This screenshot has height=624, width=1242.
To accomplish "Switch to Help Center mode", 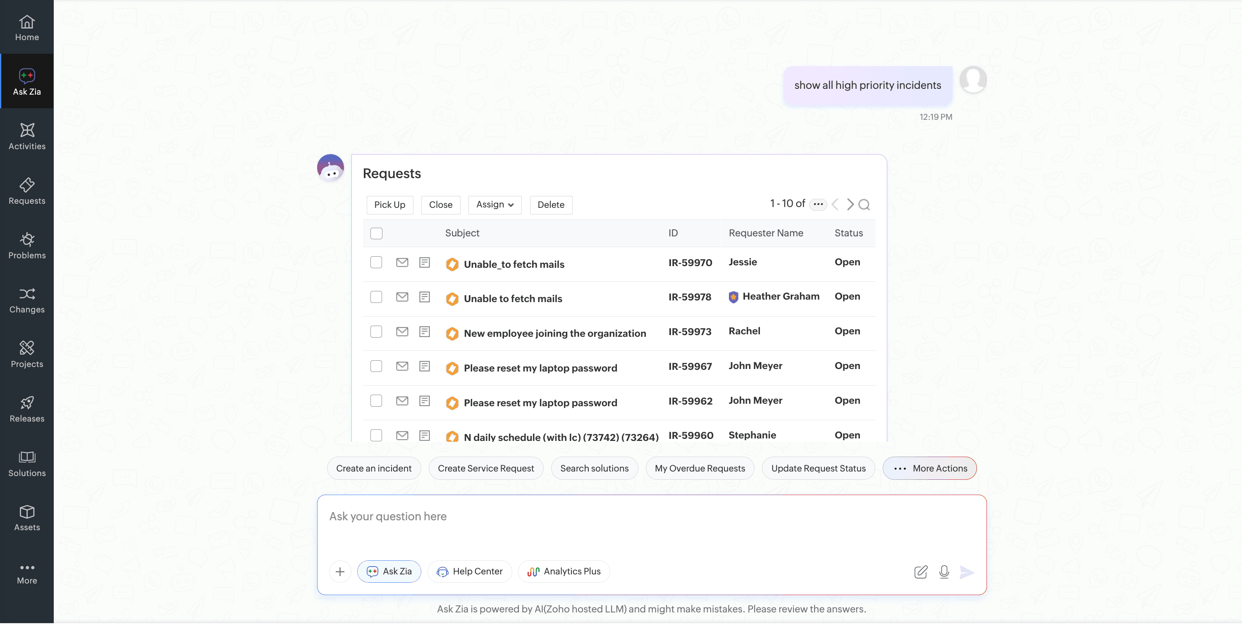I will (x=470, y=572).
